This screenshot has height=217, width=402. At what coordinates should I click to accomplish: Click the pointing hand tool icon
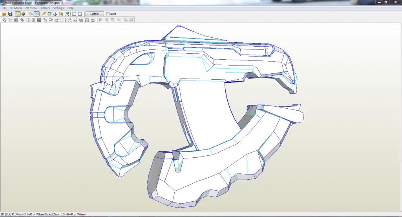(45, 20)
